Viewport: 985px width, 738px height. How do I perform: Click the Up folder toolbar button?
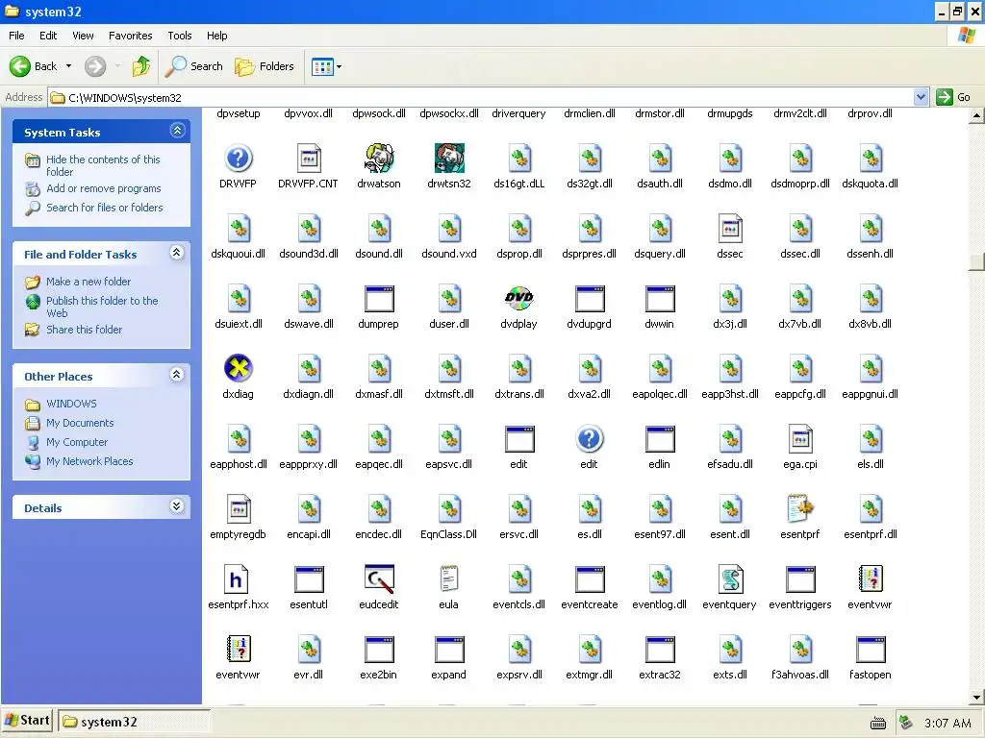coord(141,66)
